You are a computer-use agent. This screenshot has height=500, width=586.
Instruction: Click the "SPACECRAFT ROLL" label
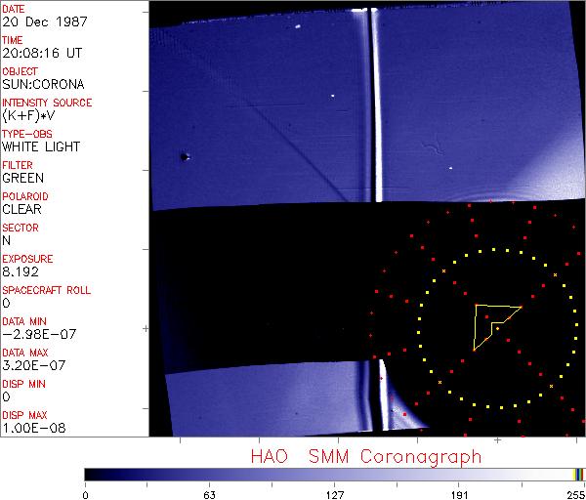tap(47, 291)
